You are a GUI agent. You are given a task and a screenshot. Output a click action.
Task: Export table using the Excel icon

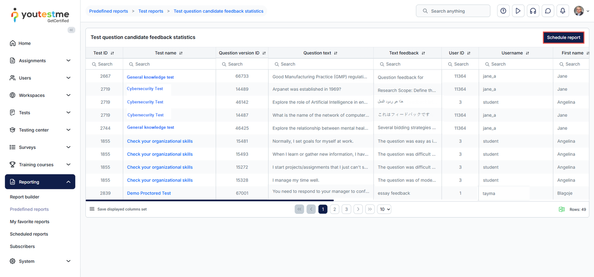point(561,209)
